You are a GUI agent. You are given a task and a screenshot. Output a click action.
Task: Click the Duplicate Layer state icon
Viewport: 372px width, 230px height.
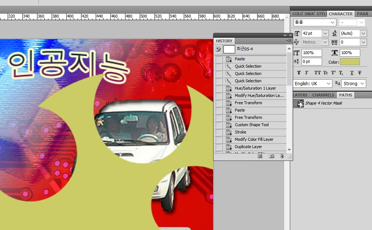click(229, 147)
